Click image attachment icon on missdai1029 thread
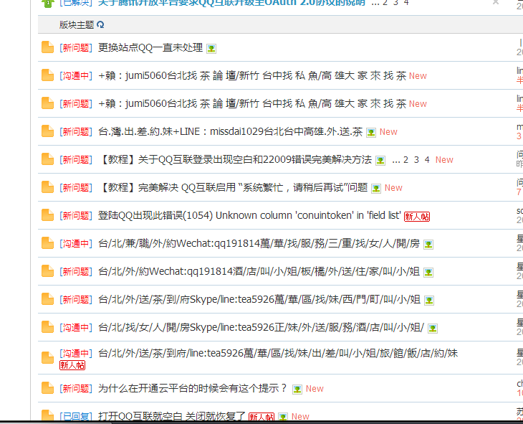The width and height of the screenshot is (523, 424). coord(371,133)
